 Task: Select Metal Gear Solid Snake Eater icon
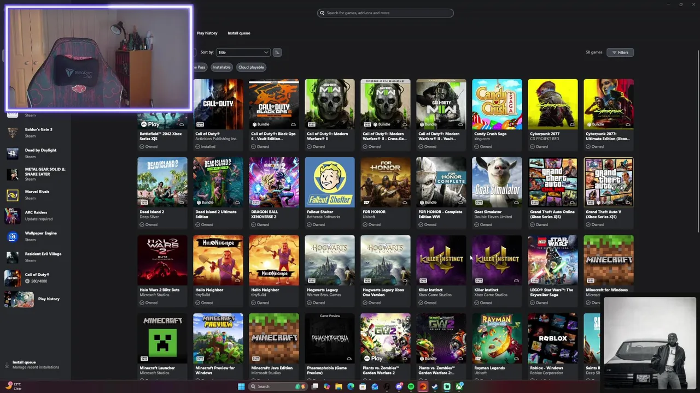pyautogui.click(x=12, y=174)
